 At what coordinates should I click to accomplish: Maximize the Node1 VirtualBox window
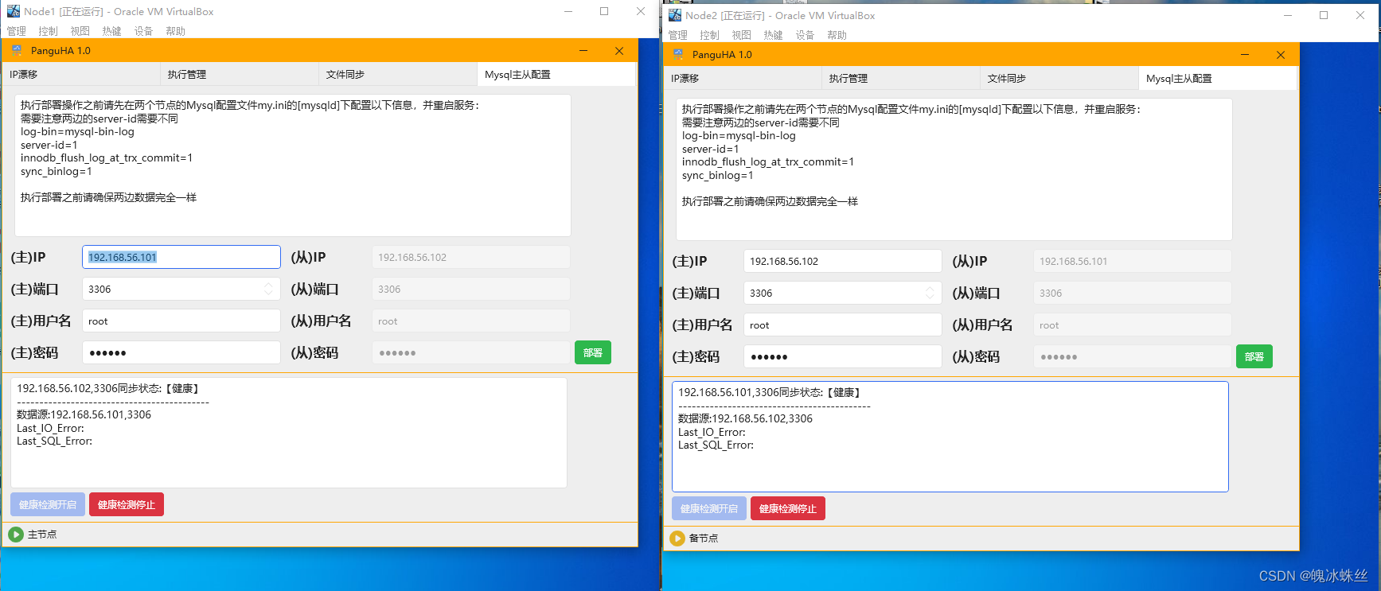coord(604,11)
